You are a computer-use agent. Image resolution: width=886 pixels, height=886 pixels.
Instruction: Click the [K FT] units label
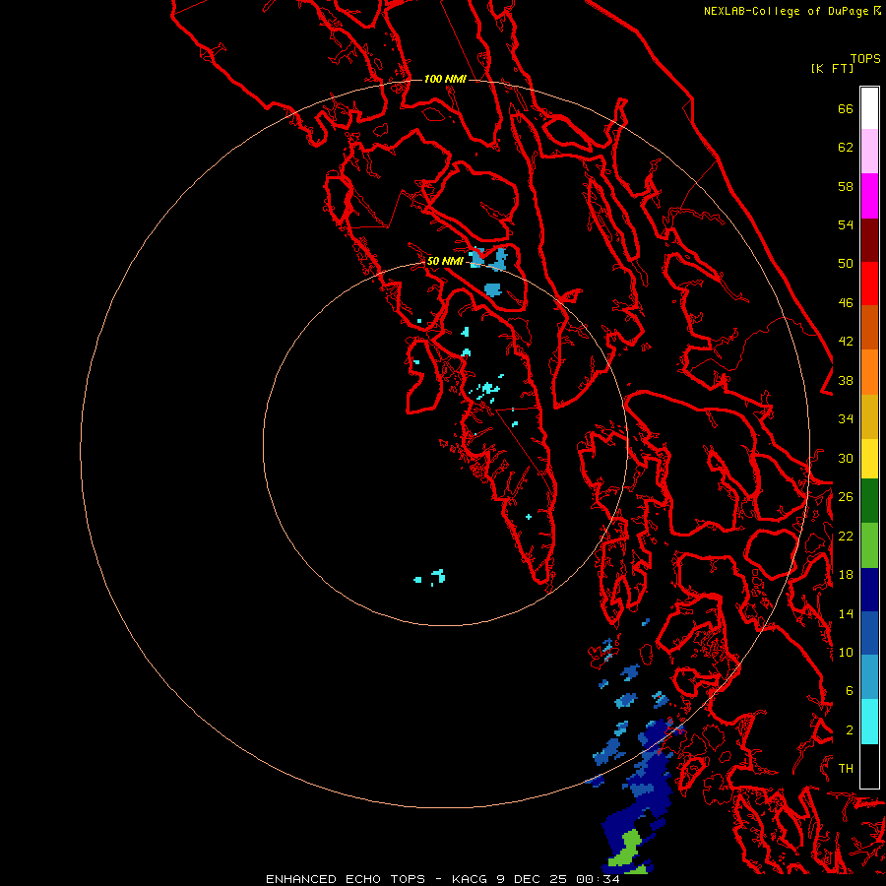832,69
